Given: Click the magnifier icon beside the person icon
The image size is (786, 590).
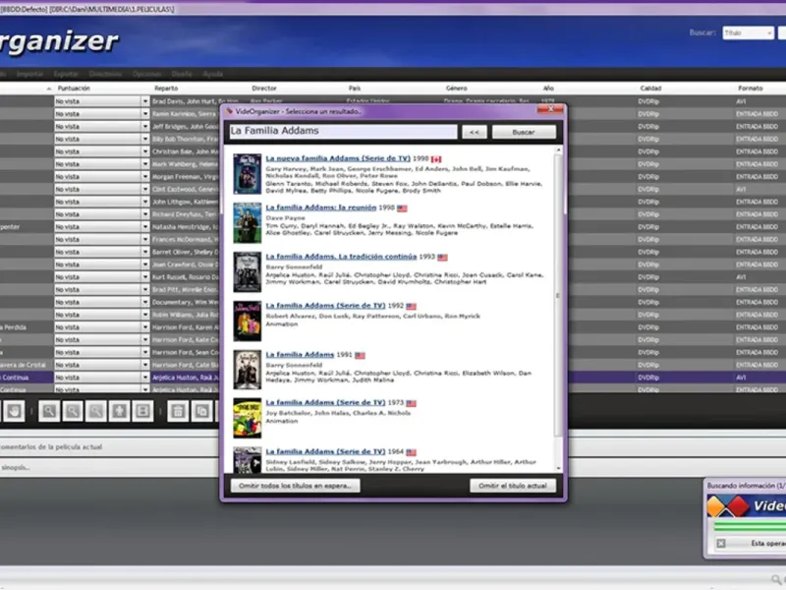Looking at the screenshot, I should [95, 411].
